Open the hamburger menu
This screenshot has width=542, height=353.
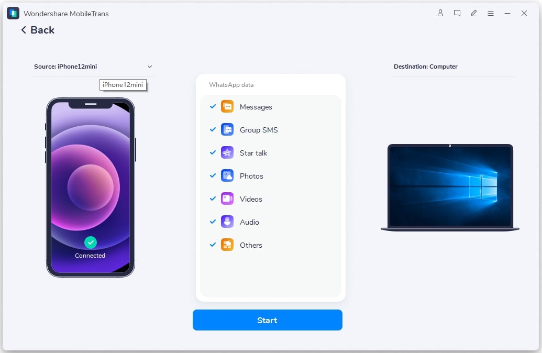[491, 13]
